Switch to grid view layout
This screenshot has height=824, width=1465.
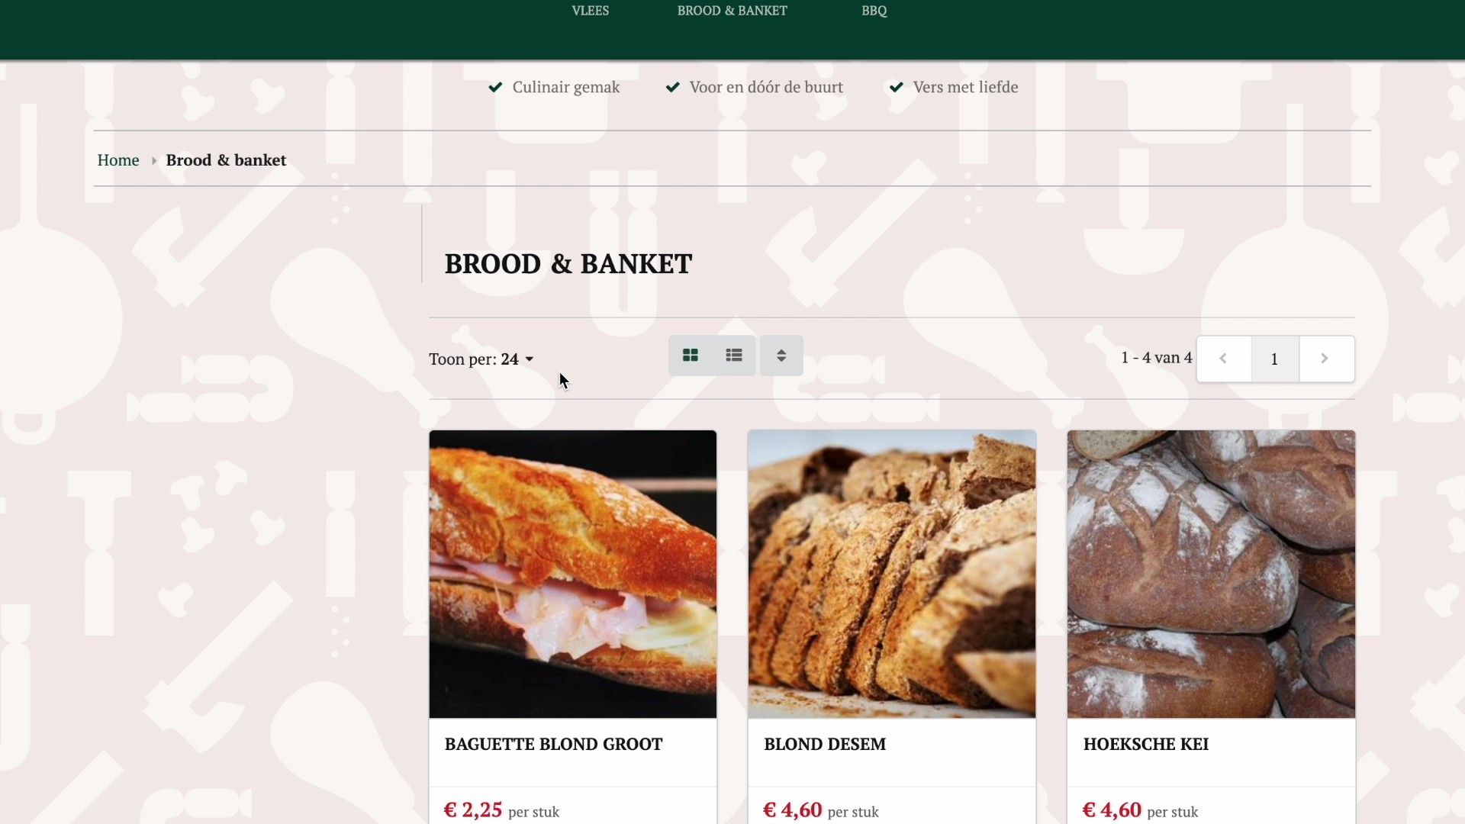coord(691,356)
